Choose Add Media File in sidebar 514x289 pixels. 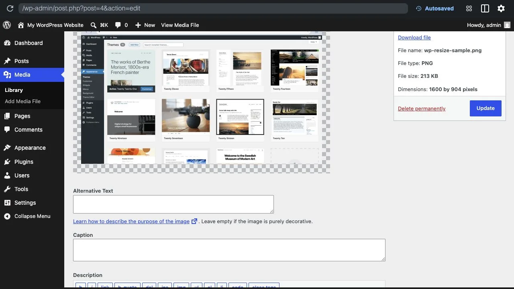click(x=22, y=101)
